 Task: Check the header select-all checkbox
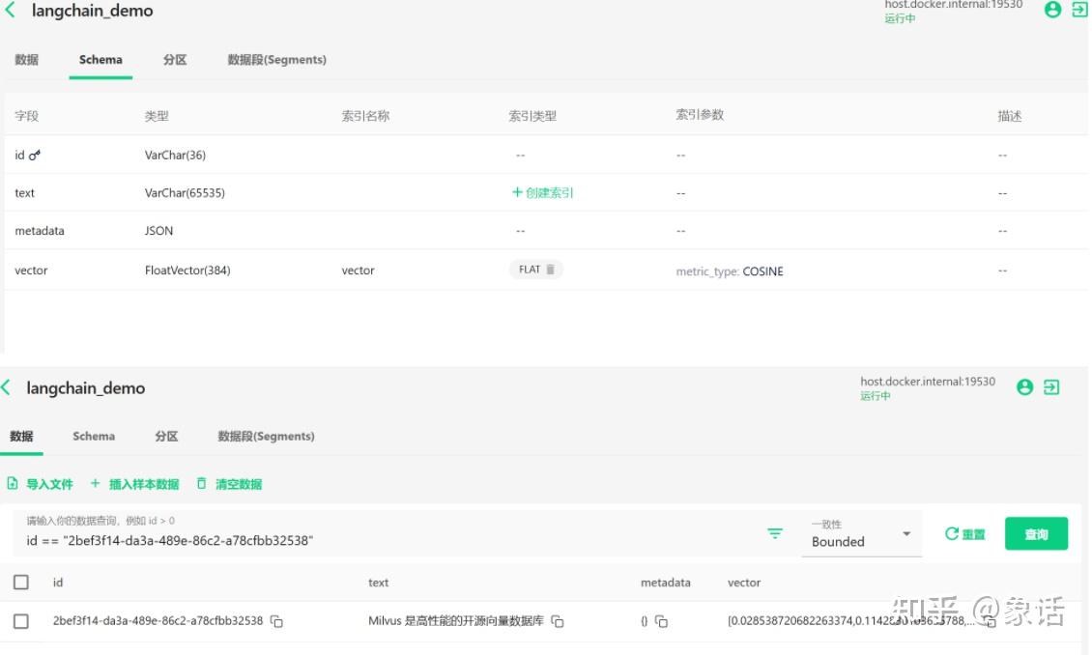(x=21, y=582)
